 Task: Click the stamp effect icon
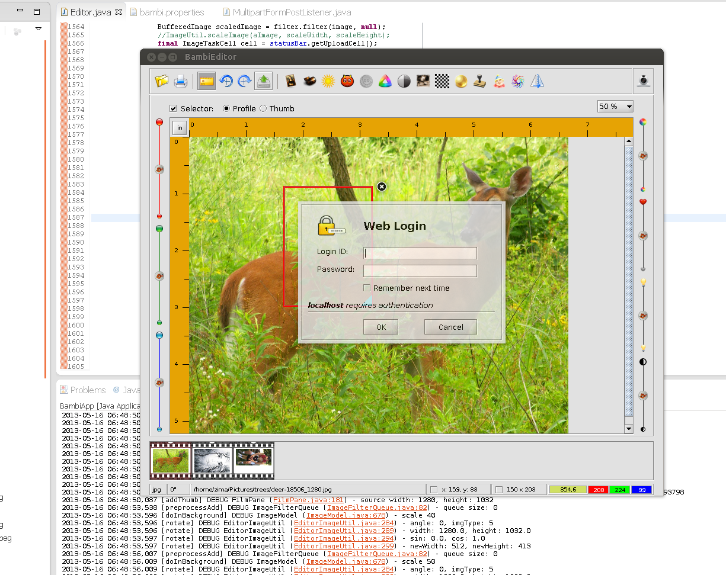pyautogui.click(x=479, y=81)
